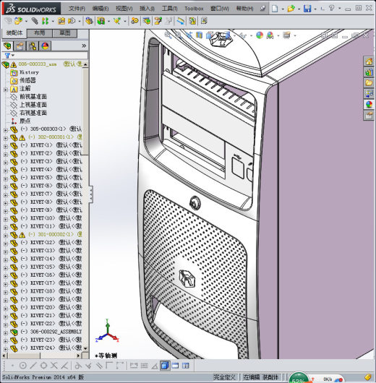The height and width of the screenshot is (383, 376).
Task: Open the ConfigurationManager tab icon
Action: (33, 46)
